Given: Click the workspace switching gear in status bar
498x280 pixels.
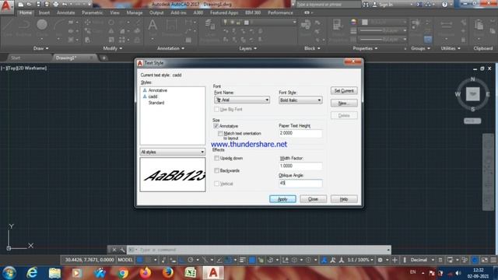Looking at the screenshot, I should click(x=380, y=260).
